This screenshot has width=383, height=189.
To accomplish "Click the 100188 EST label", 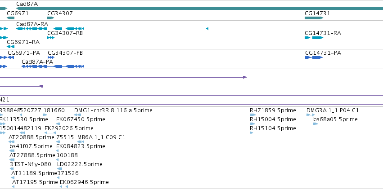I will (67, 155).
